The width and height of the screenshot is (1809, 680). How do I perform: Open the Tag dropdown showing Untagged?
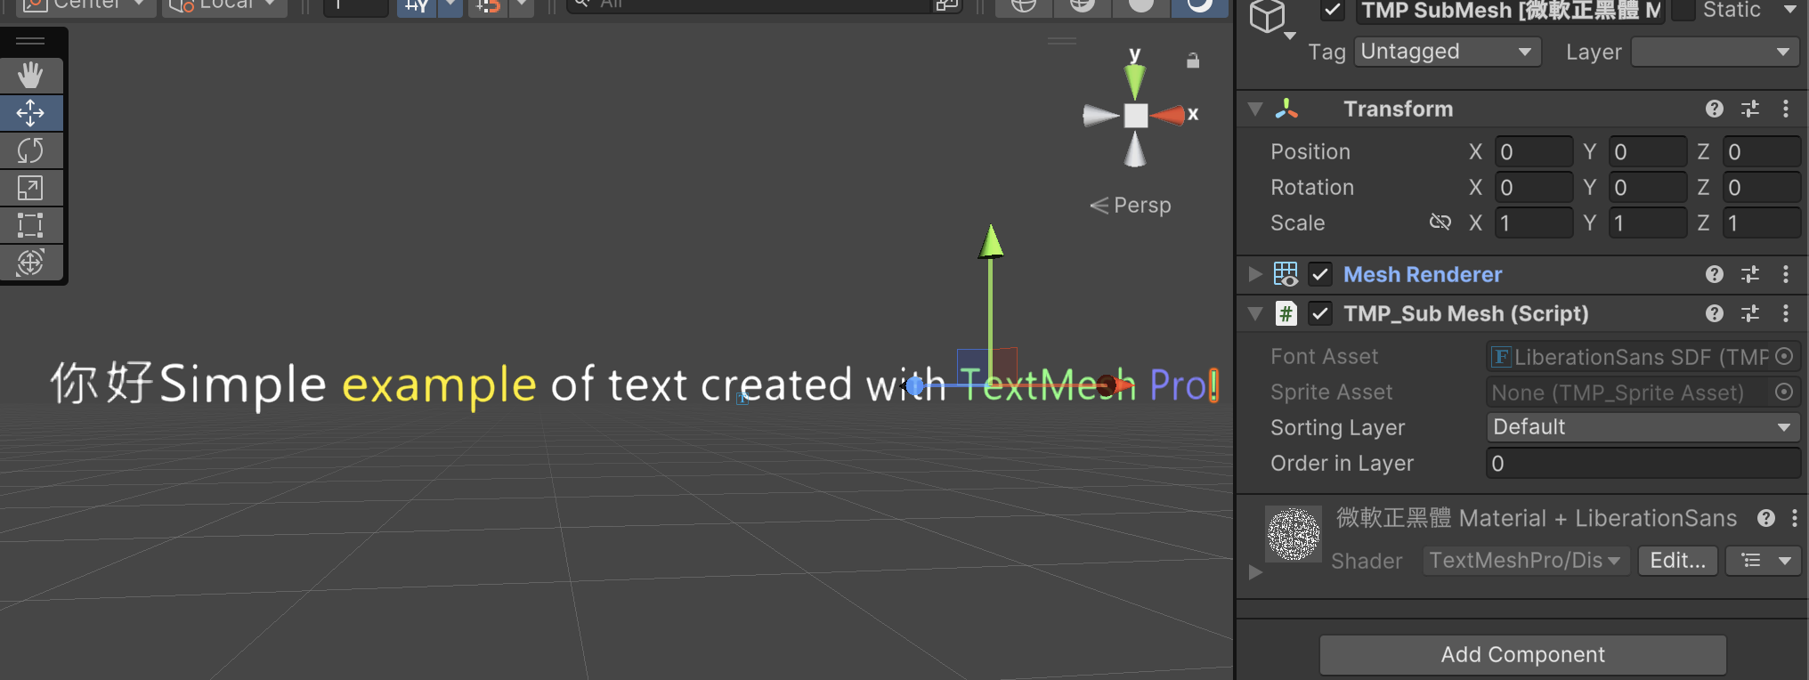pos(1448,52)
